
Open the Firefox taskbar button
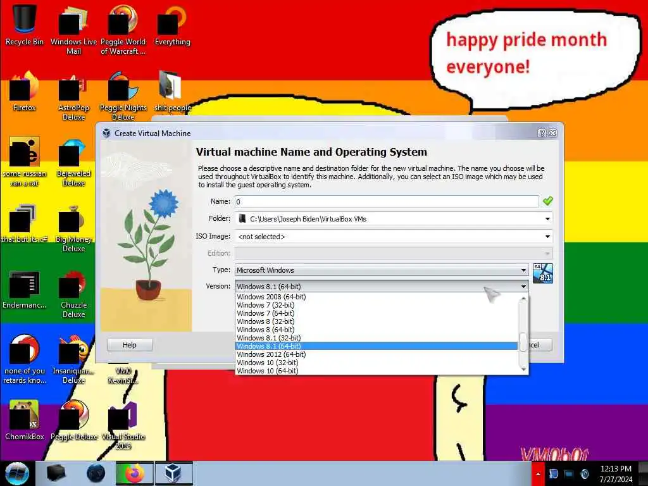pos(134,473)
